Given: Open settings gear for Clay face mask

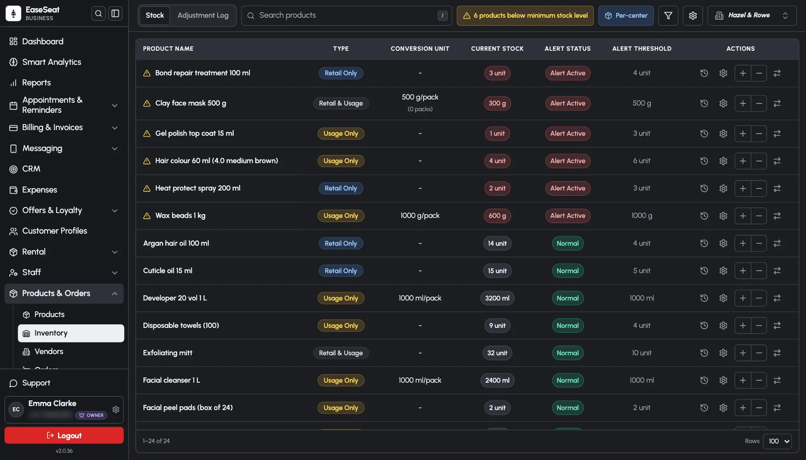Looking at the screenshot, I should click(723, 103).
